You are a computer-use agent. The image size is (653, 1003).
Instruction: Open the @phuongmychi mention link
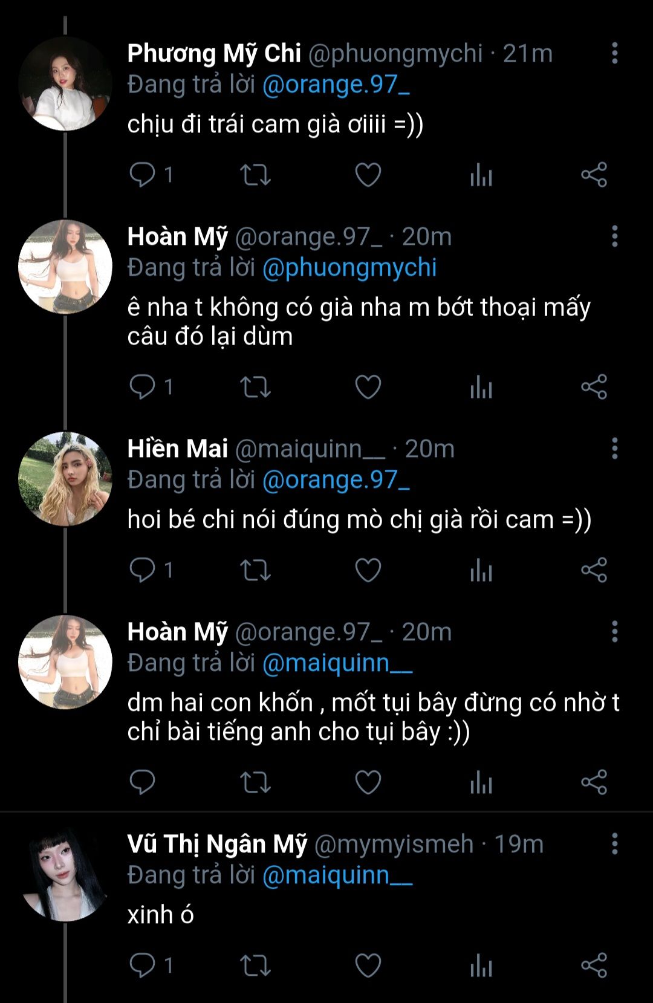click(x=349, y=268)
